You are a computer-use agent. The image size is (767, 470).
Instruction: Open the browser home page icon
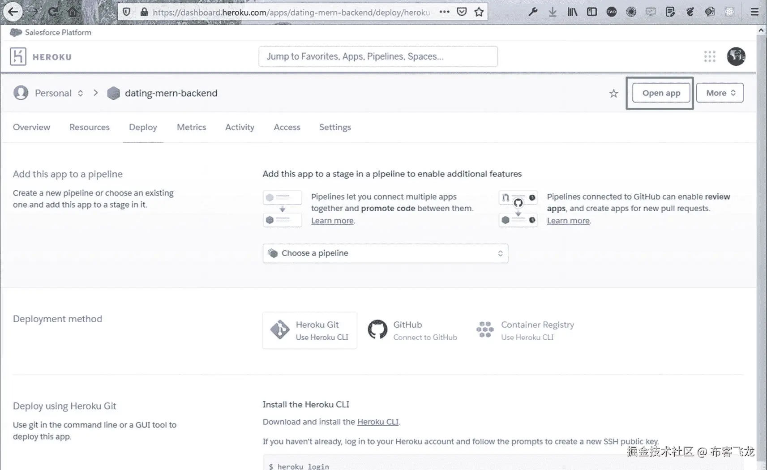click(x=72, y=12)
